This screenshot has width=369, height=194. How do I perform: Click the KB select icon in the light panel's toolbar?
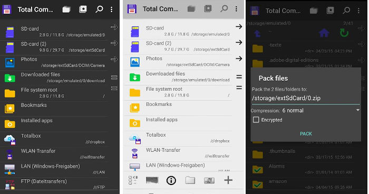pos(133,180)
